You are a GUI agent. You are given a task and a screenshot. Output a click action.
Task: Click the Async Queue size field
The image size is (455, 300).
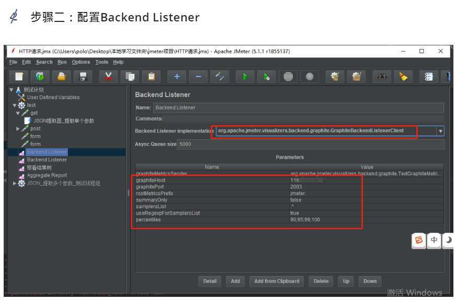coord(311,144)
